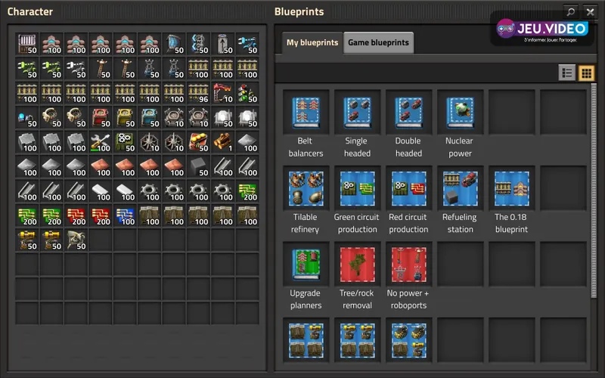Select The 0.18 blueprint
The width and height of the screenshot is (605, 378).
coord(511,188)
